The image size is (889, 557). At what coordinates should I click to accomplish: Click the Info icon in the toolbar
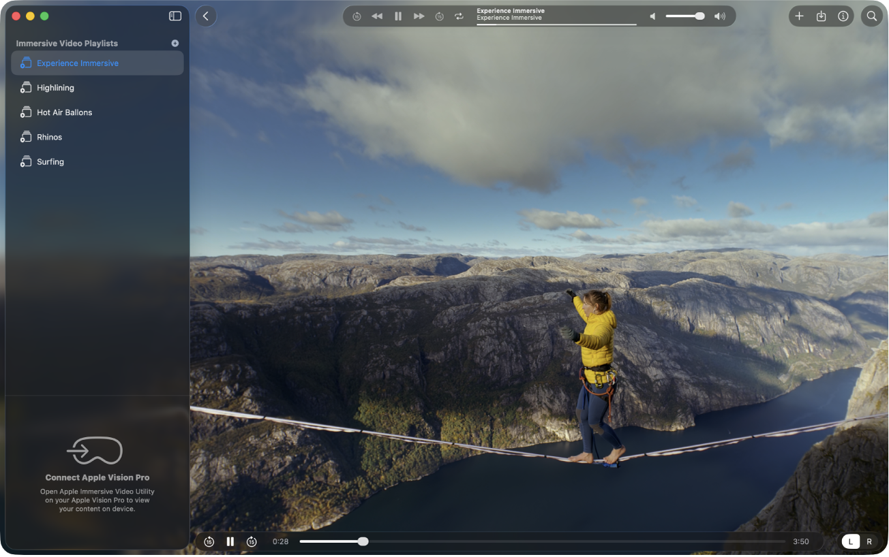coord(843,15)
